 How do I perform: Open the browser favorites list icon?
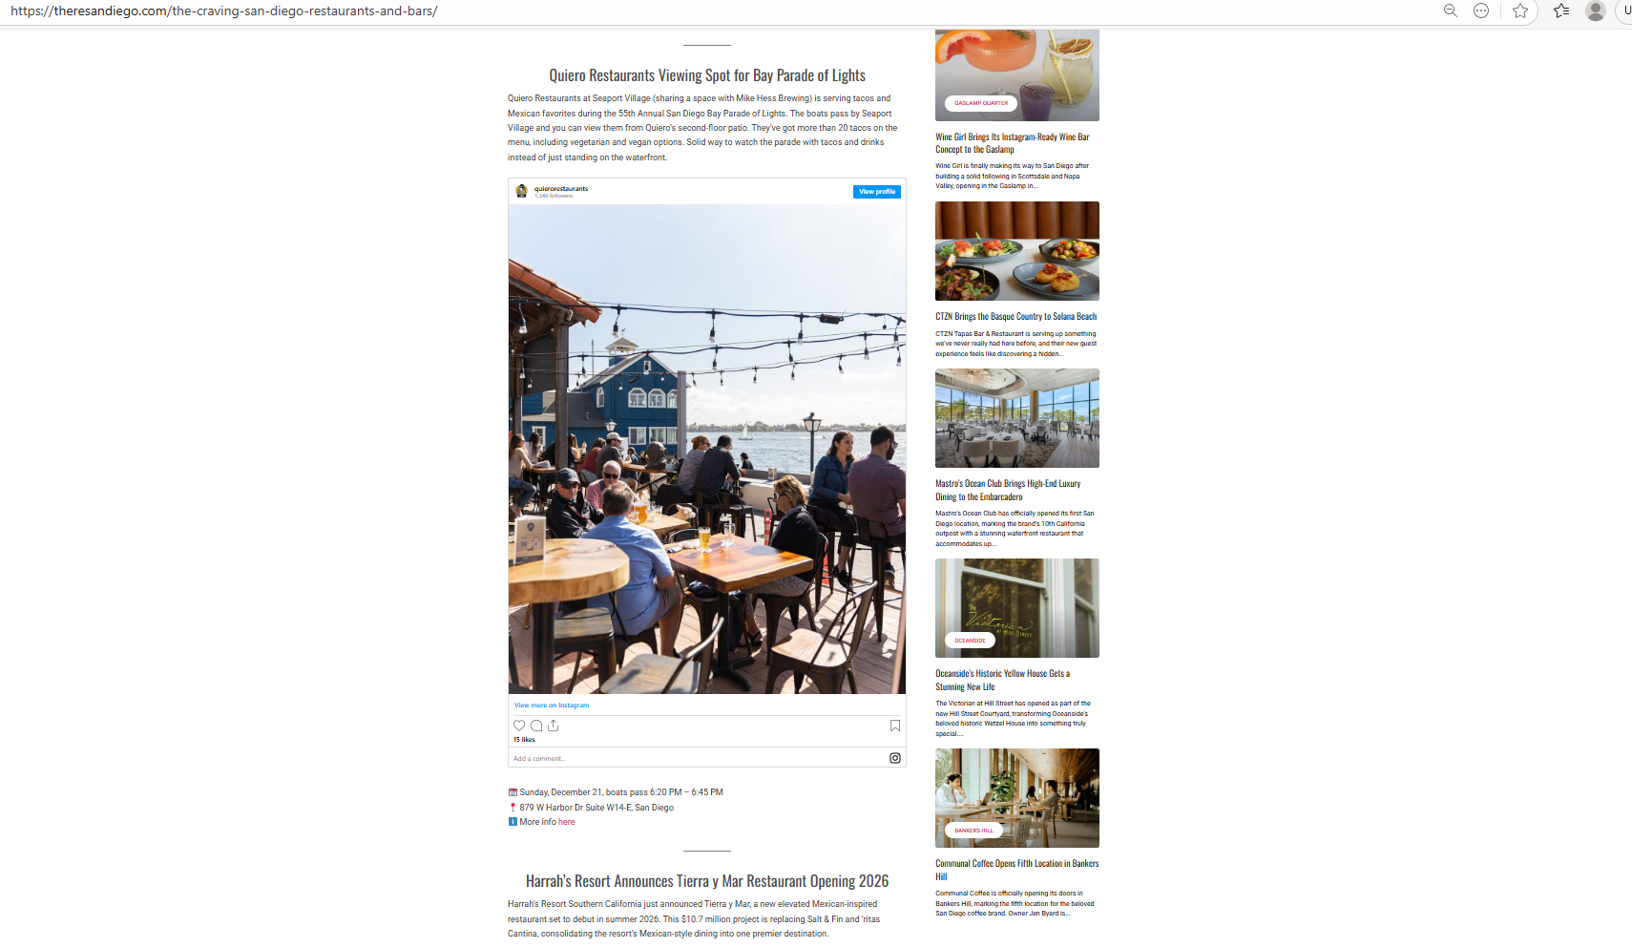1561,11
